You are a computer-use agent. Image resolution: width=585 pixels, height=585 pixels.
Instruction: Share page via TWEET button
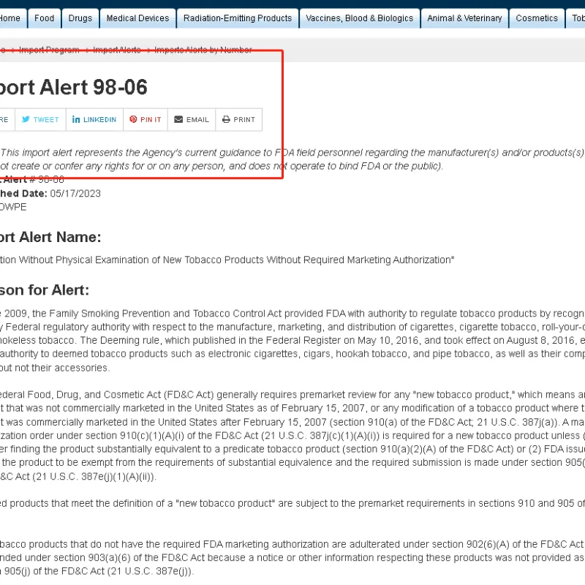(39, 119)
